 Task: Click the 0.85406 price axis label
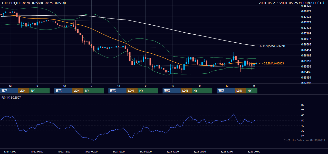click(x=306, y=72)
